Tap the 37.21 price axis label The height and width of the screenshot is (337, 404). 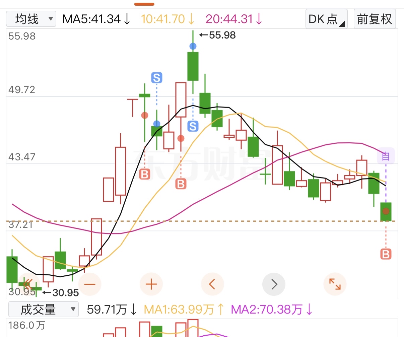coord(21,224)
